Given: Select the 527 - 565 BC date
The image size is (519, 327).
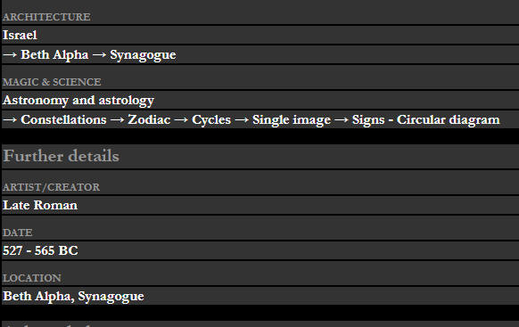Looking at the screenshot, I should tap(40, 250).
